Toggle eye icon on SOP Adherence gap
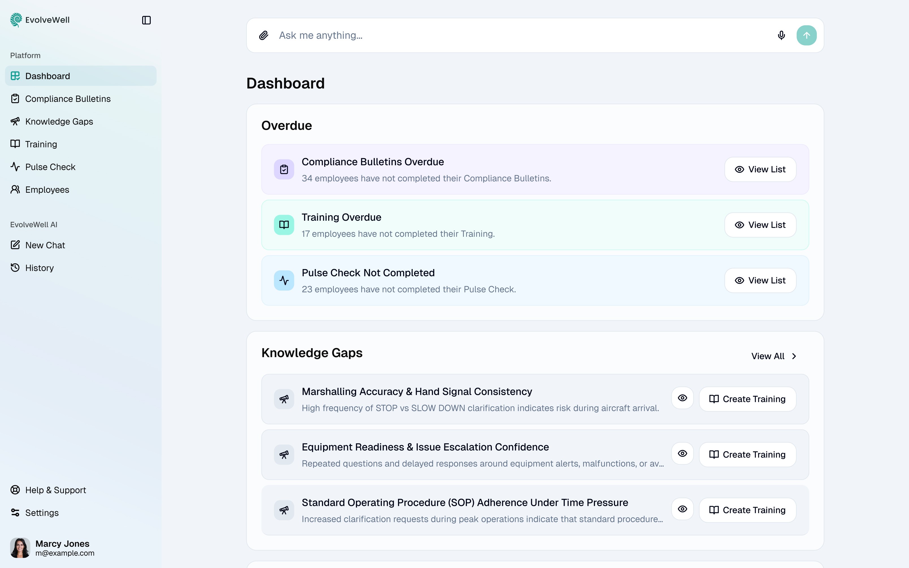Screen dimensions: 909x568 pyautogui.click(x=683, y=509)
